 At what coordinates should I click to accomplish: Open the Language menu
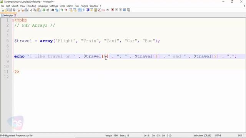[43, 6]
